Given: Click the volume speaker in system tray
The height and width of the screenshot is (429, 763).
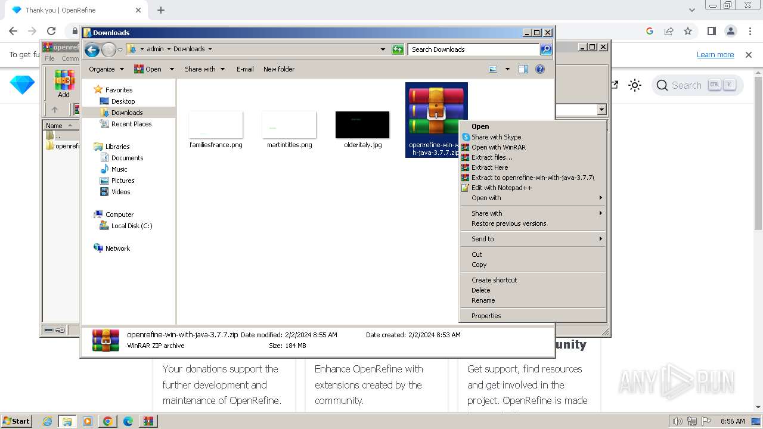Looking at the screenshot, I should 677,421.
